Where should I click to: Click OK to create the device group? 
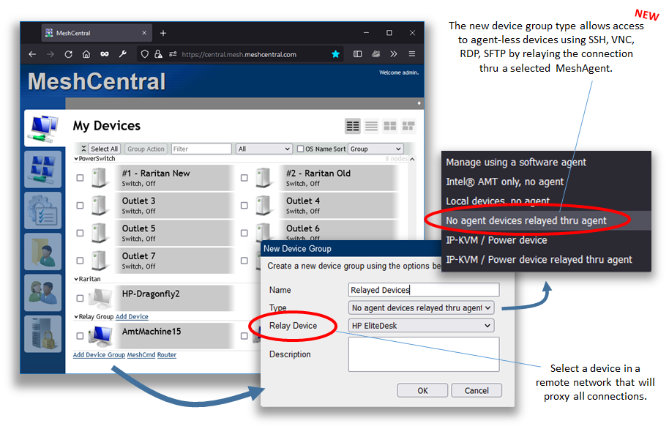422,390
